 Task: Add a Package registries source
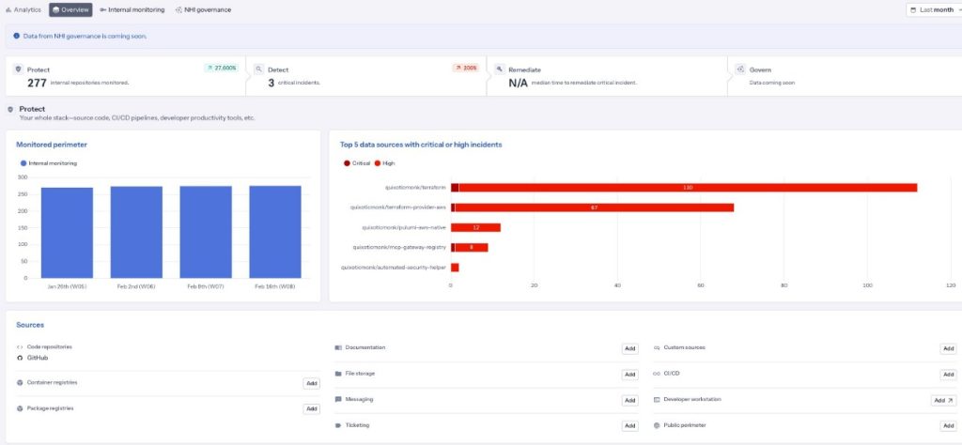(311, 408)
